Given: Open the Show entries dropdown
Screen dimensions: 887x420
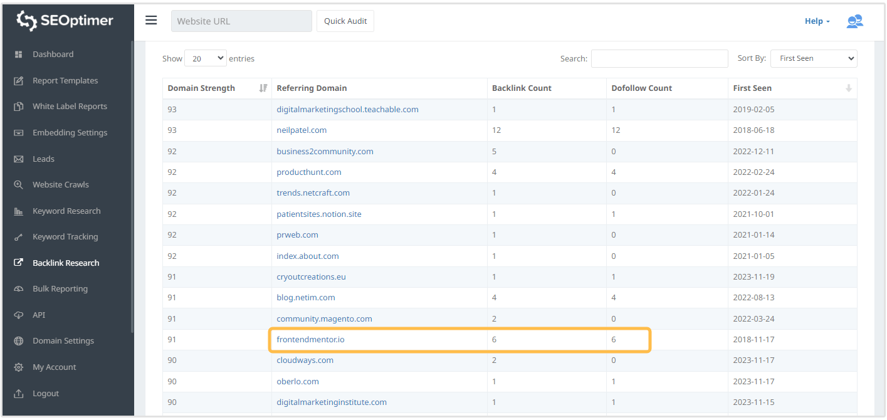Looking at the screenshot, I should coord(205,58).
